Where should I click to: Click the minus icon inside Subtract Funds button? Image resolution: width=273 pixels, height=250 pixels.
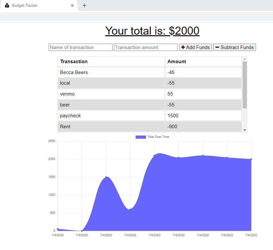coord(217,47)
